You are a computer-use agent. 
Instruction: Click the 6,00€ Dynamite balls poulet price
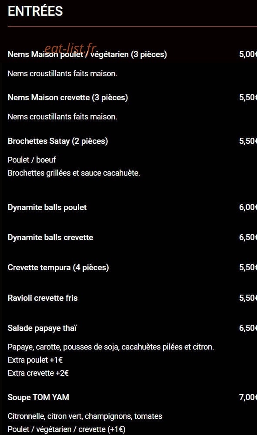click(248, 207)
